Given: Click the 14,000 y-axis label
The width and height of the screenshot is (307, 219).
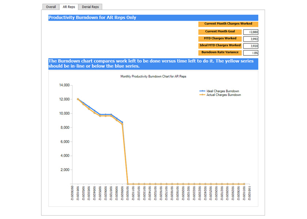Looking at the screenshot, I should click(64, 85).
